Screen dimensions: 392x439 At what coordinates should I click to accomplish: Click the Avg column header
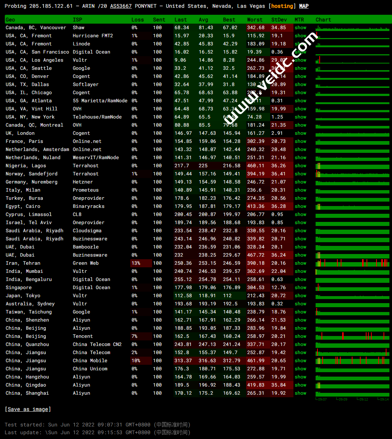point(203,20)
